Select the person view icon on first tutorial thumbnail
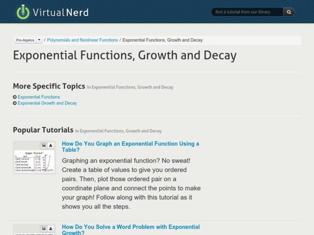Screen dimensions: 314x235 click(51, 145)
